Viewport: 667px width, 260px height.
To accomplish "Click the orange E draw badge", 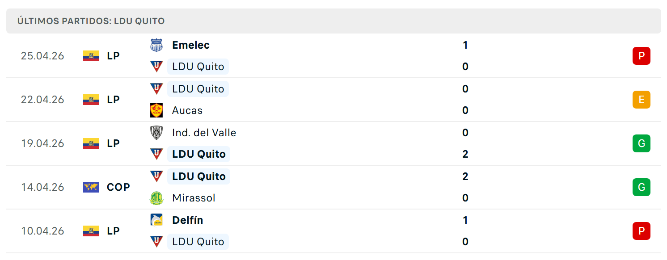I will coord(641,100).
